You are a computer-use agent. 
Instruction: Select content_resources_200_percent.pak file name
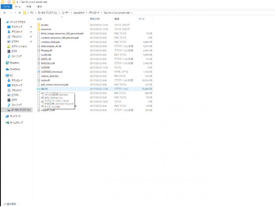[x=60, y=38]
